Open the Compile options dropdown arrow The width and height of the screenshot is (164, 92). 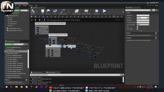(x=37, y=12)
